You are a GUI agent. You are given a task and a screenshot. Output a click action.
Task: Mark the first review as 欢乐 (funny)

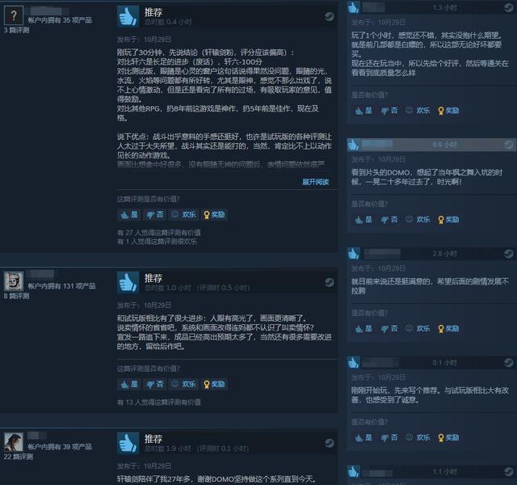183,215
